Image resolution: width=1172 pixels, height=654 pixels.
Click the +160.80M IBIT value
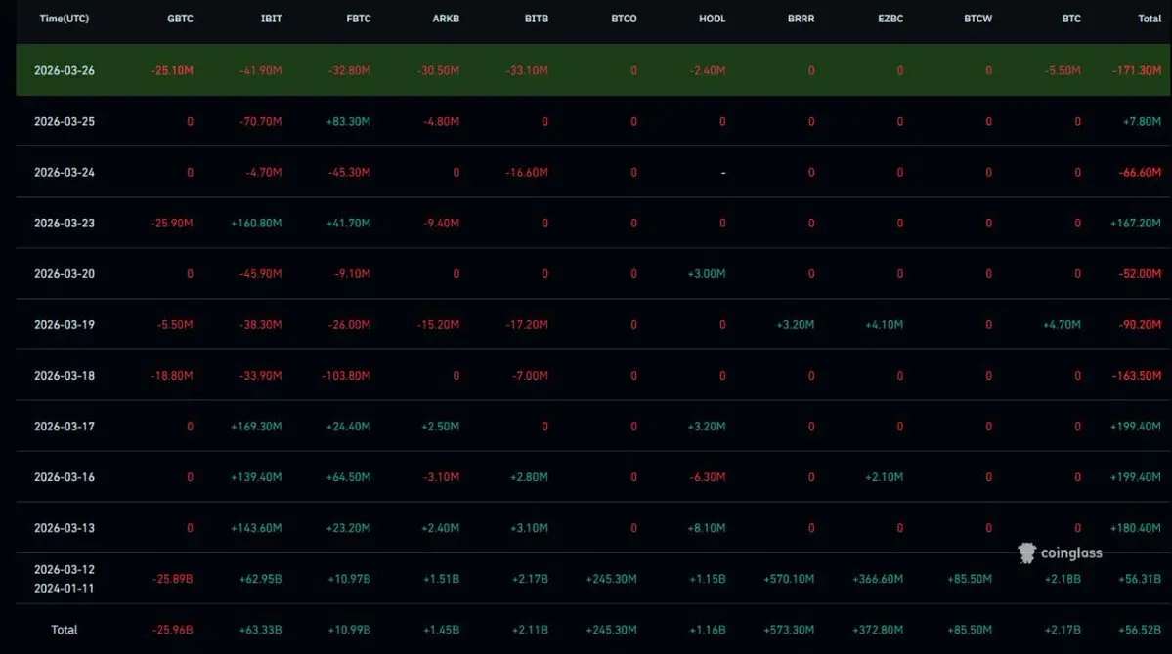(x=256, y=224)
